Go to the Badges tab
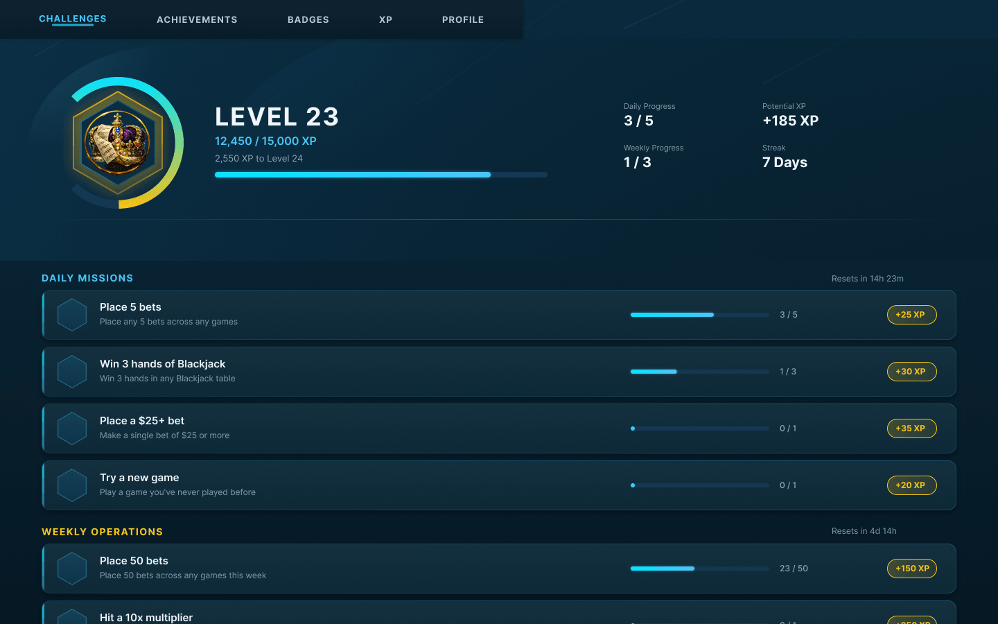The width and height of the screenshot is (998, 624). point(308,19)
